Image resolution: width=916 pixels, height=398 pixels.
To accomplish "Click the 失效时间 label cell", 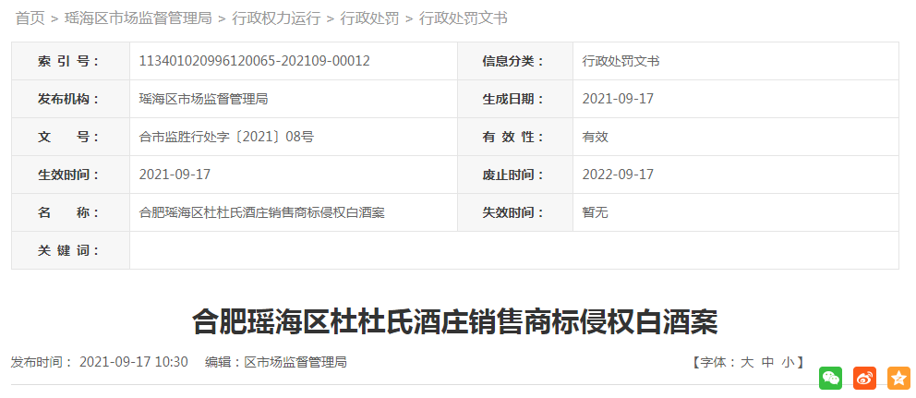I will pos(515,212).
